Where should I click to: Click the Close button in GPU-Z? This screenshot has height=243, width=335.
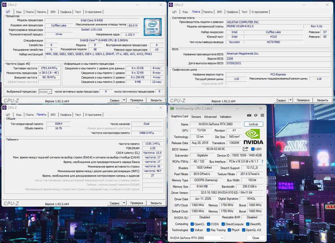(x=255, y=238)
